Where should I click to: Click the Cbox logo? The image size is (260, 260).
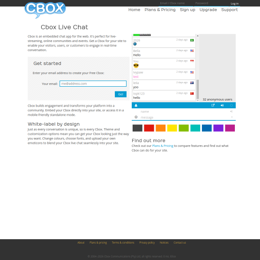(45, 10)
